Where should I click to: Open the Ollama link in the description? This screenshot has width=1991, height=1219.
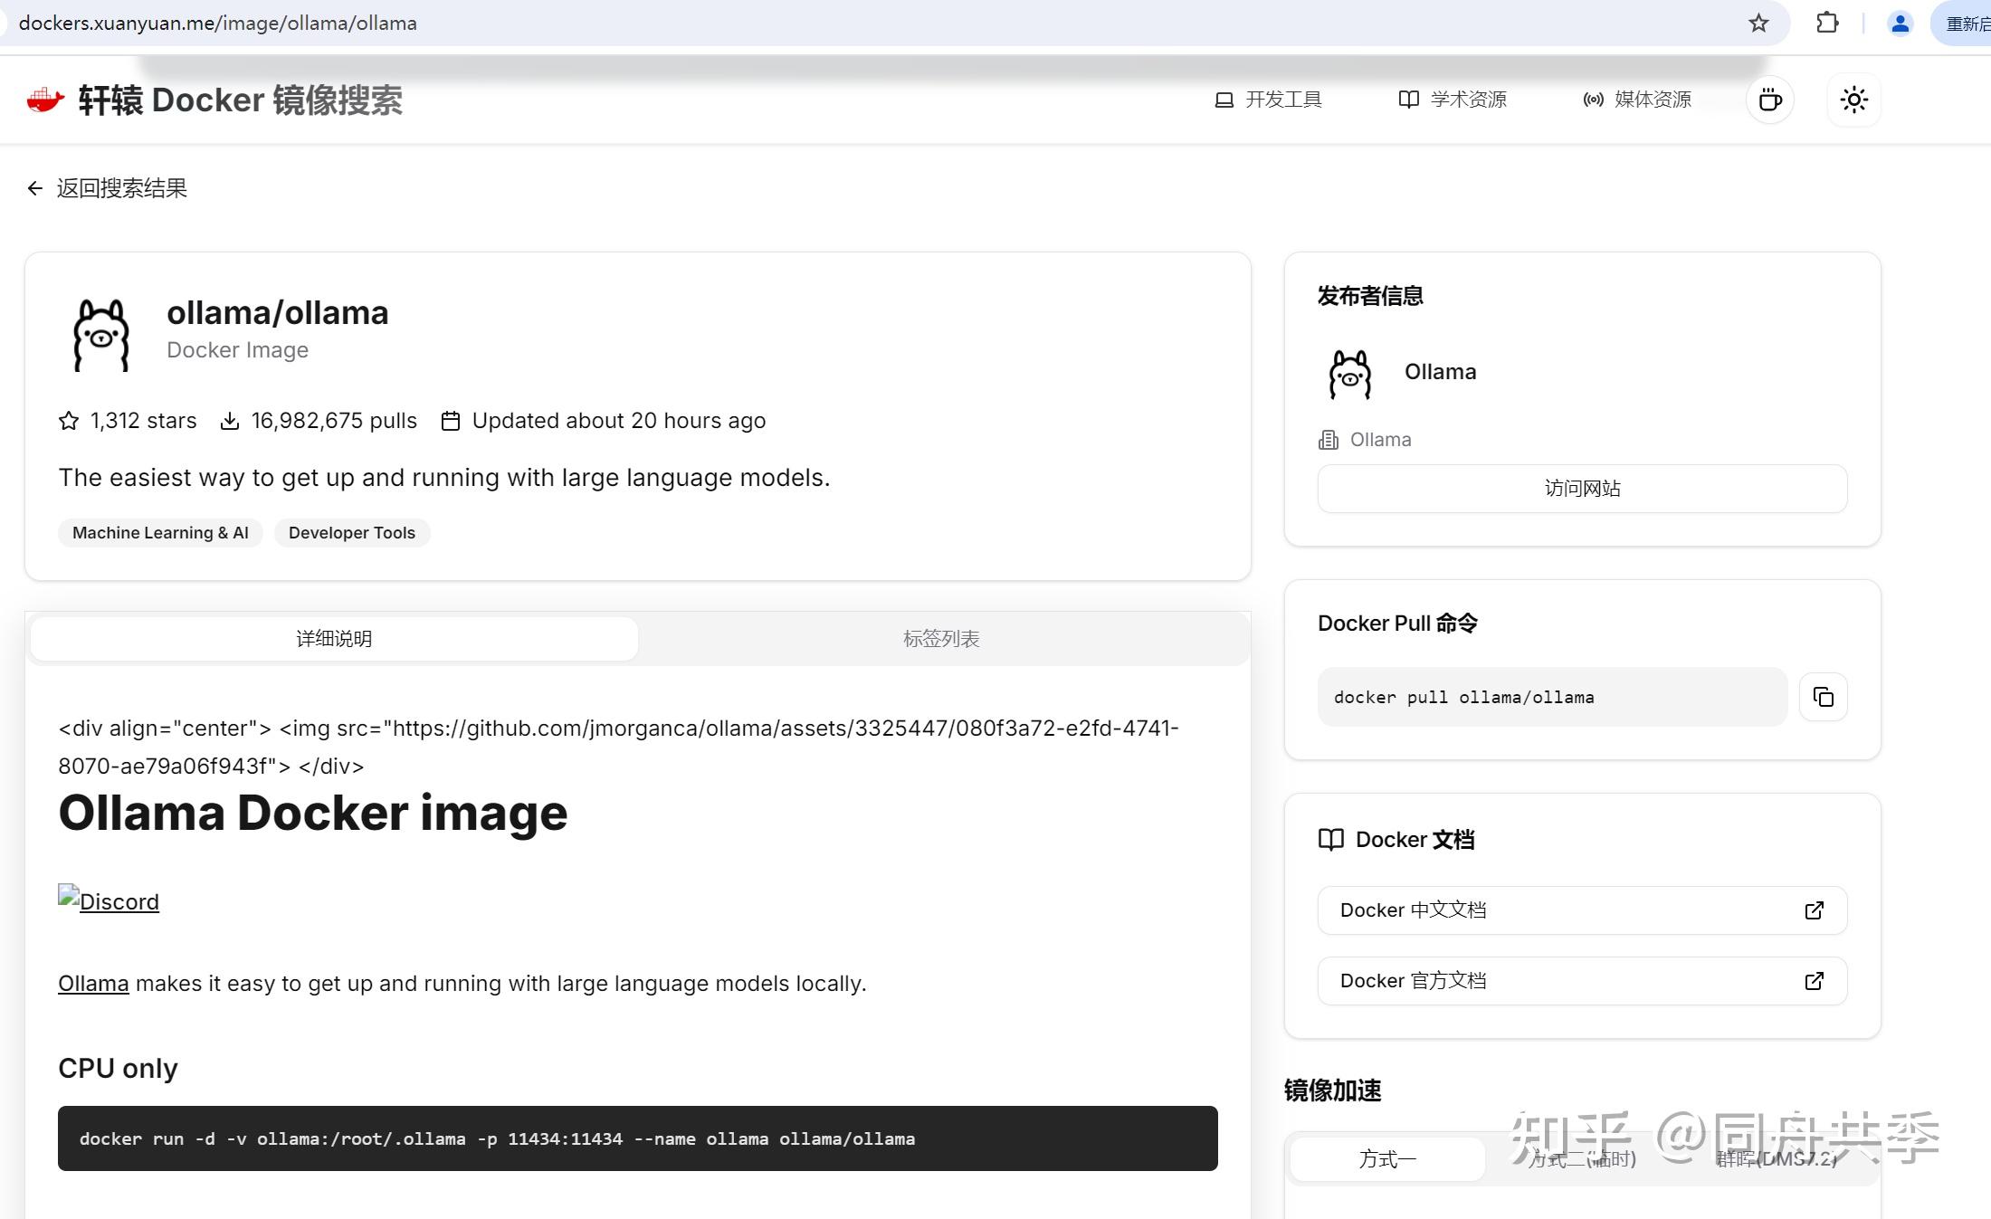[92, 983]
